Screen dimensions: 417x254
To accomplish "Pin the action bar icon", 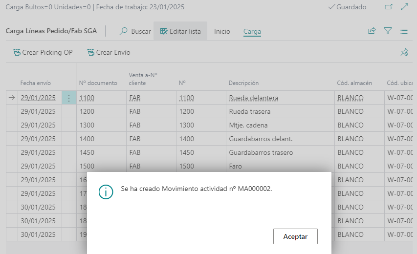I will (x=404, y=52).
